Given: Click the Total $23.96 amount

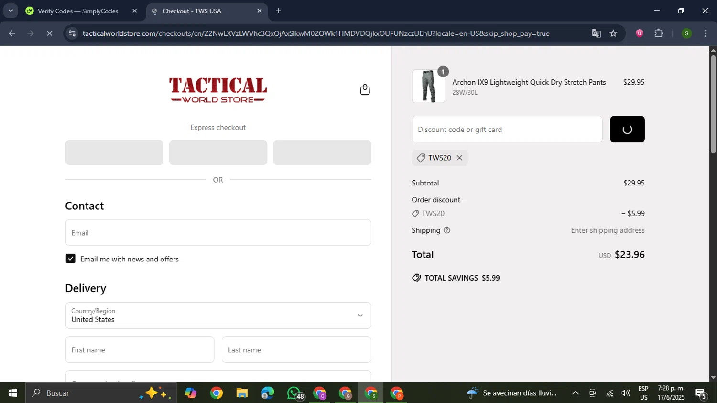Looking at the screenshot, I should [x=630, y=255].
